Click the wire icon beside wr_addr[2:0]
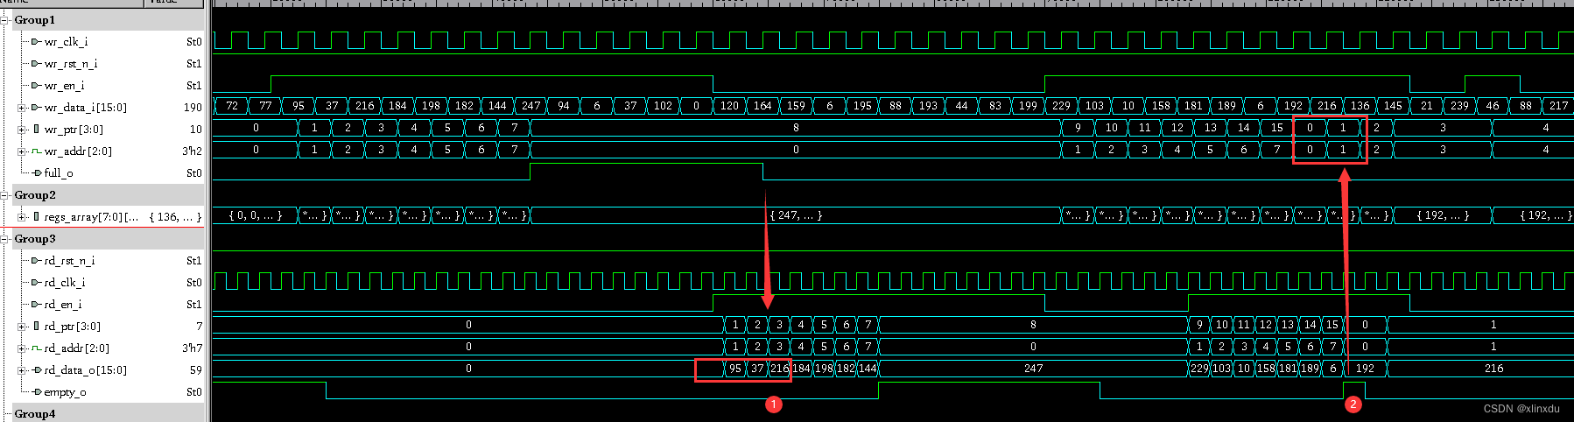The image size is (1574, 422). click(x=37, y=151)
